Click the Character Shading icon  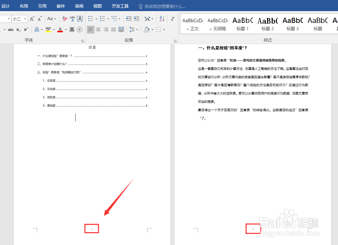click(x=71, y=29)
